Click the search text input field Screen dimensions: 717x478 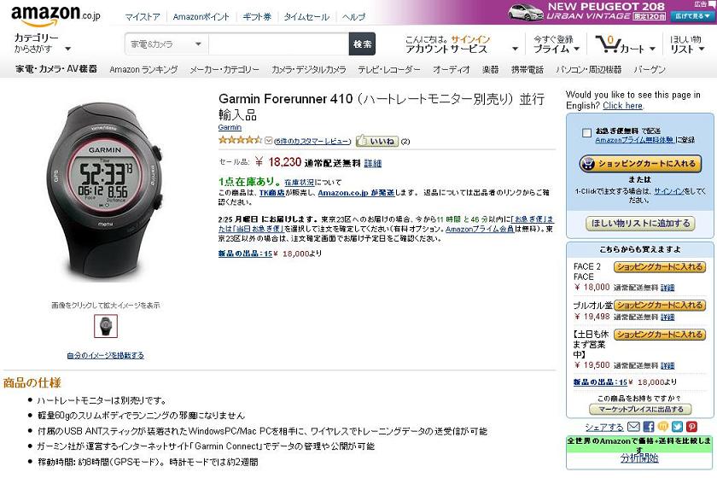[x=278, y=44]
